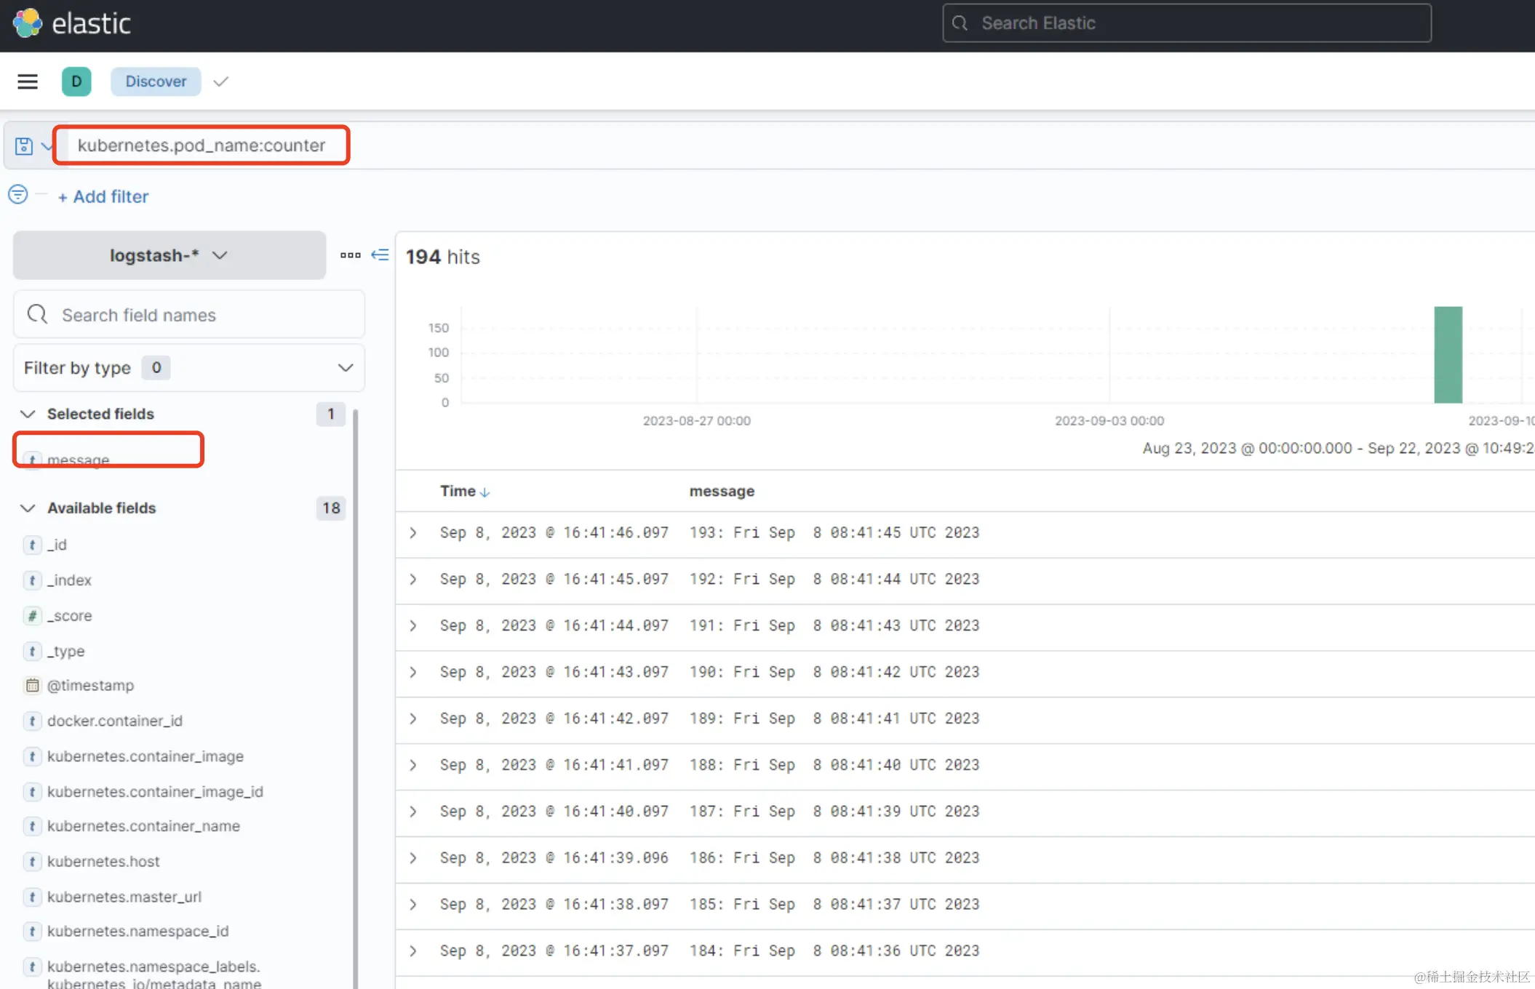Expand the row for message 186
The width and height of the screenshot is (1535, 989).
tap(413, 858)
